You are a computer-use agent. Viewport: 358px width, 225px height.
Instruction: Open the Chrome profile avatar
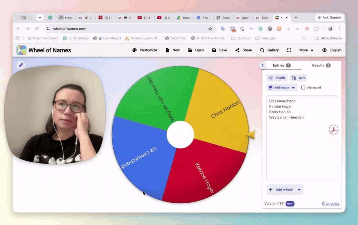[330, 29]
